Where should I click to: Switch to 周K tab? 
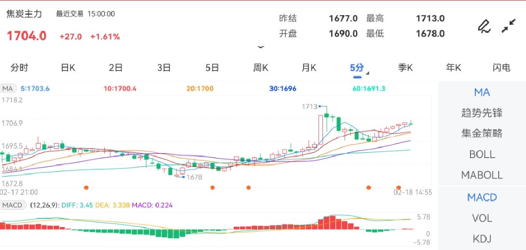click(x=261, y=68)
